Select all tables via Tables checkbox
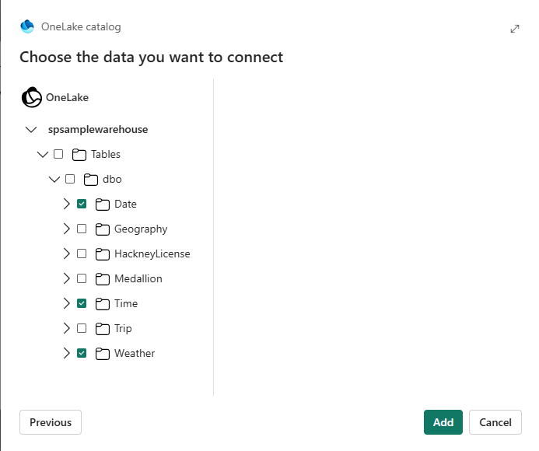 click(58, 154)
